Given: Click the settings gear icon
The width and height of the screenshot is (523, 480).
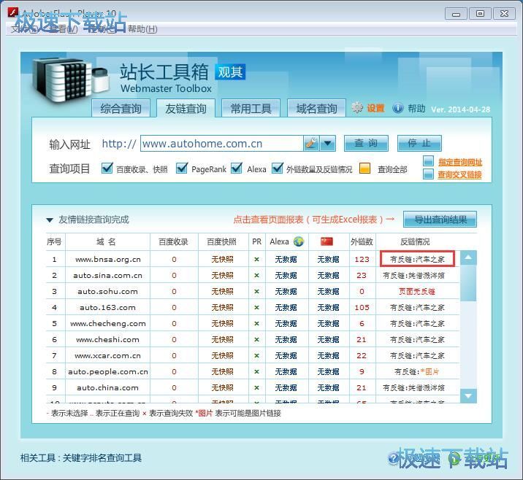Looking at the screenshot, I should pyautogui.click(x=356, y=108).
